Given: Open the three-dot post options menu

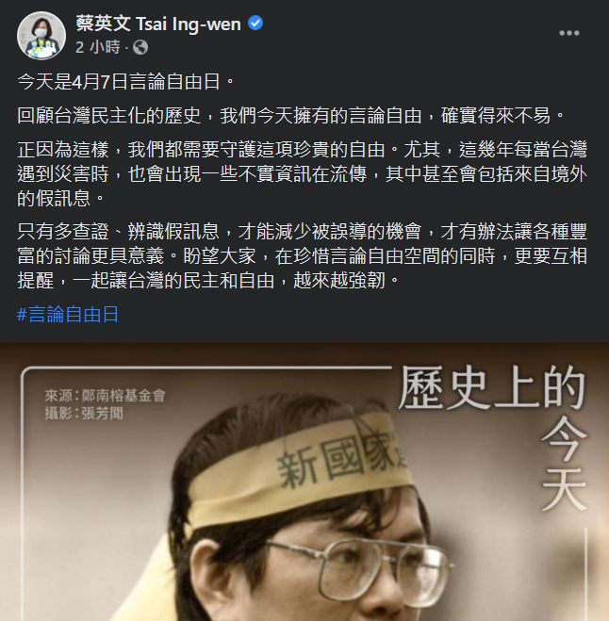Looking at the screenshot, I should (569, 33).
